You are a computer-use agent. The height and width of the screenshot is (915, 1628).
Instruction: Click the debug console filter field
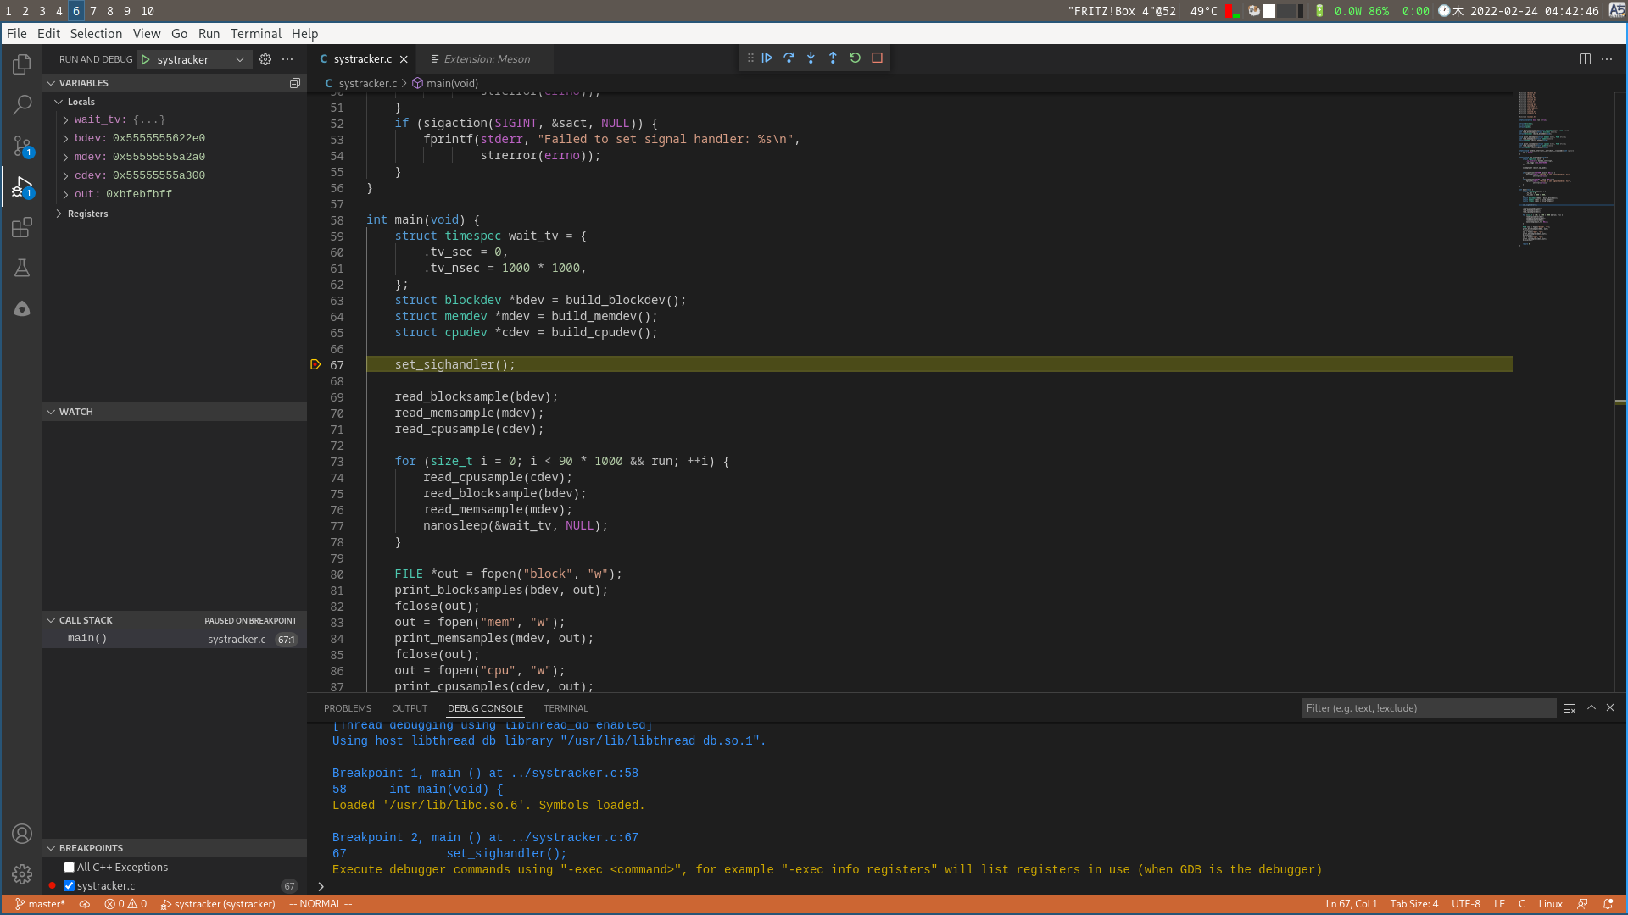[x=1429, y=708]
